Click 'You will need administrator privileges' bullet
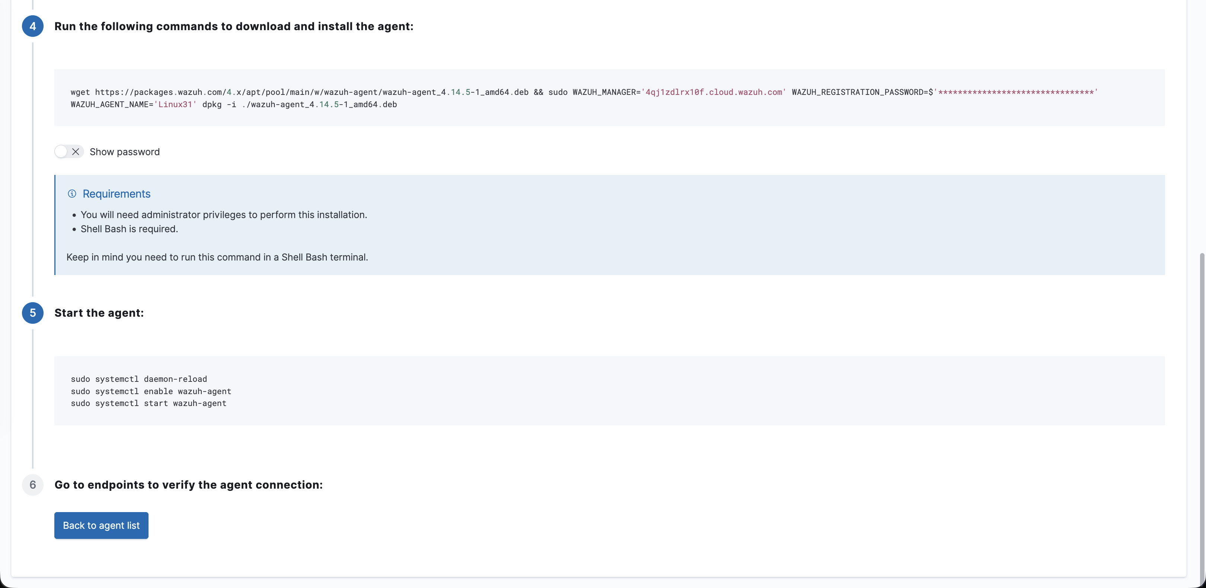 click(x=224, y=215)
